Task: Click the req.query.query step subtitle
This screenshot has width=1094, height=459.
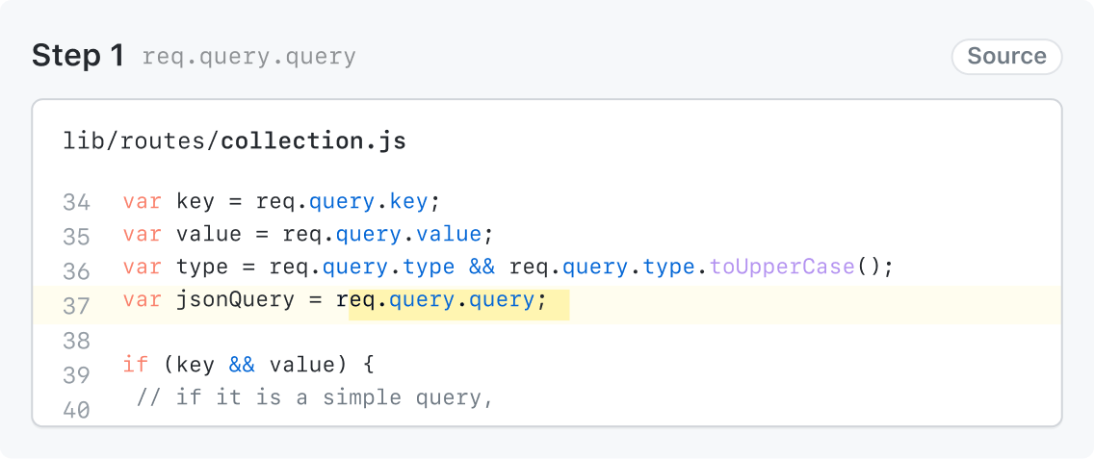Action: [x=248, y=57]
